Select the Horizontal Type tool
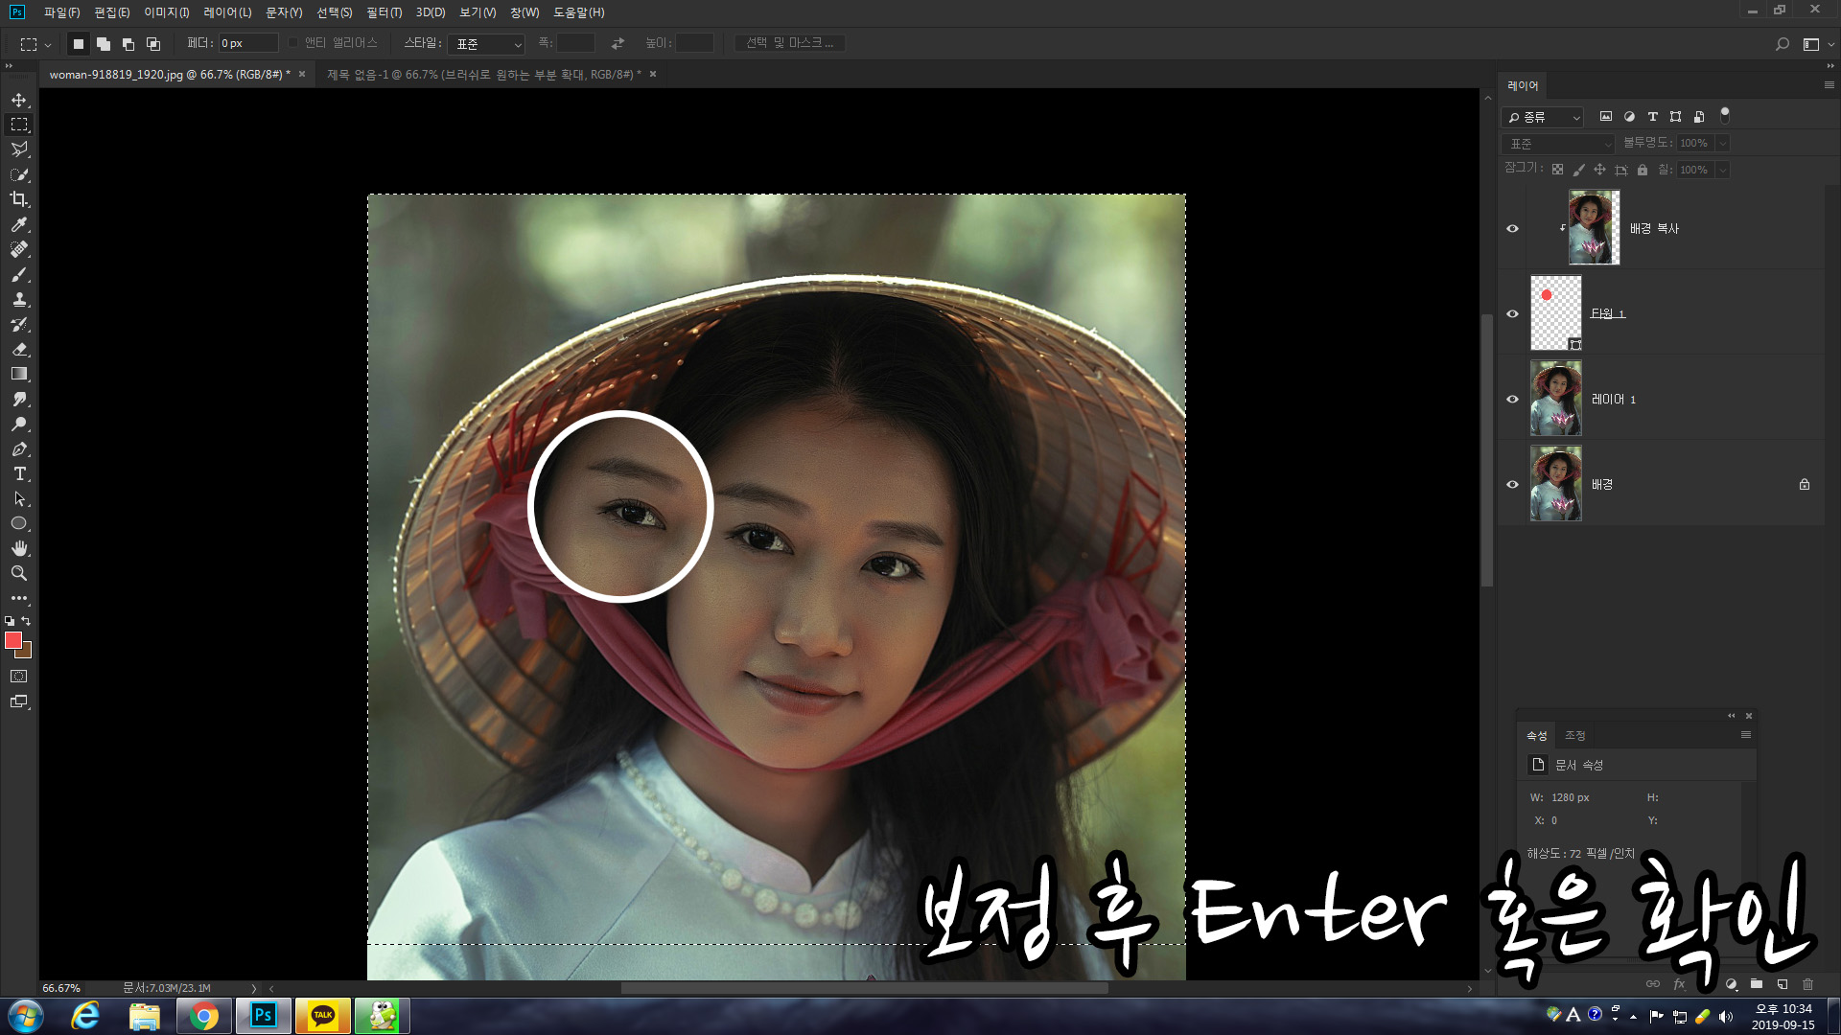 click(19, 474)
